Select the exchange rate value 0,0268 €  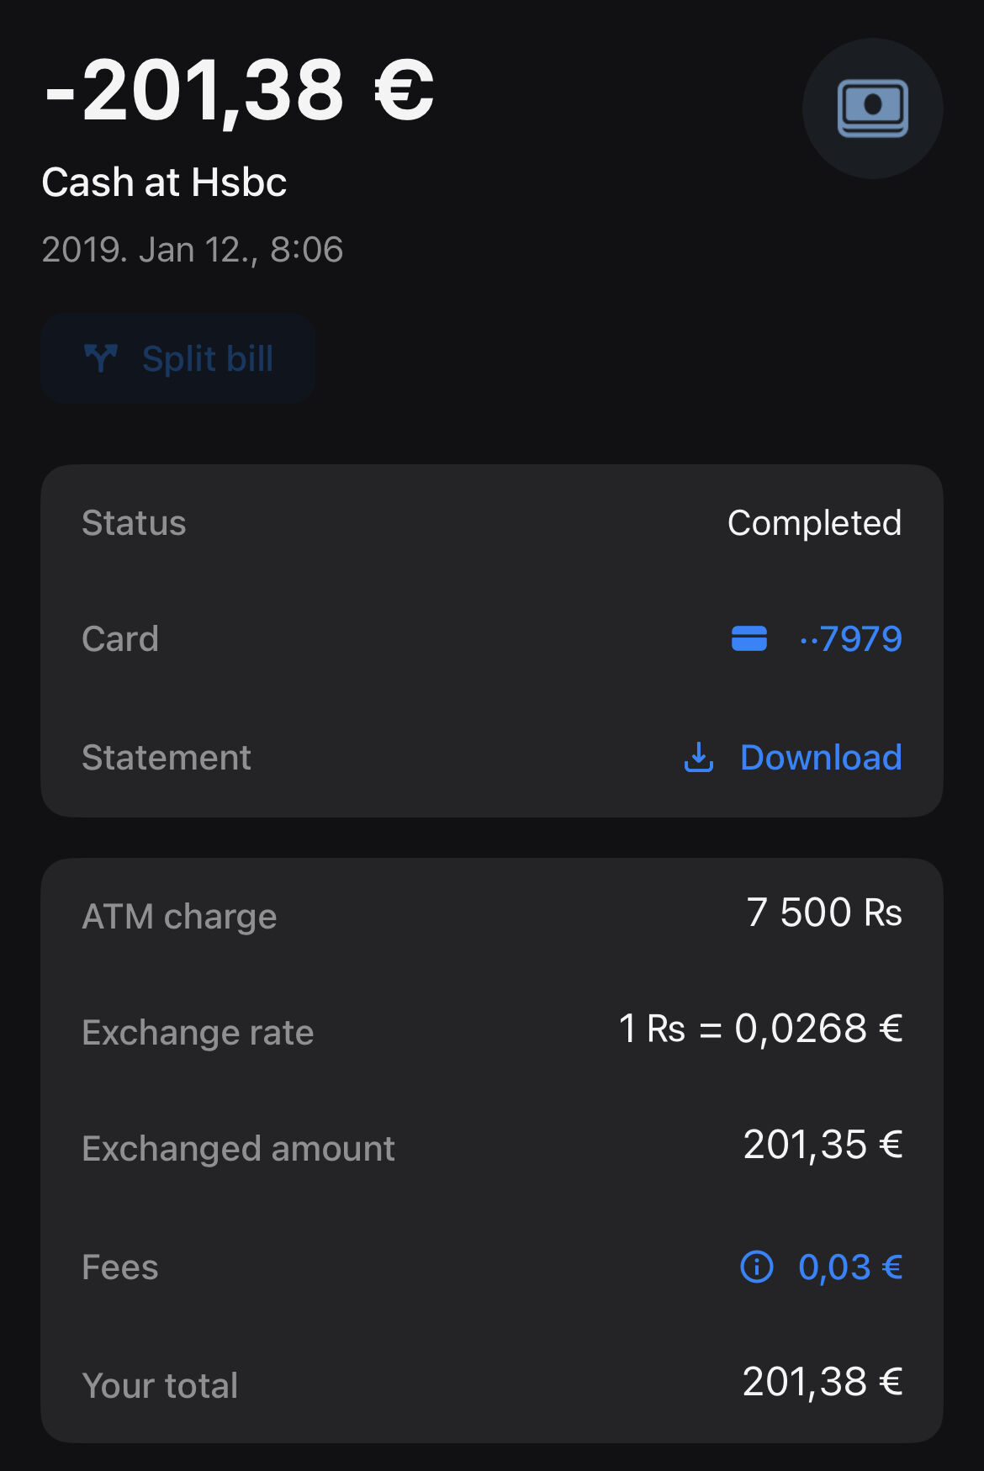(x=760, y=1029)
